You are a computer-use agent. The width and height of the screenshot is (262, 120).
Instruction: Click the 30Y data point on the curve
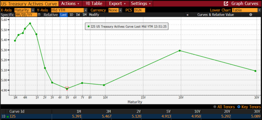(x=255, y=71)
